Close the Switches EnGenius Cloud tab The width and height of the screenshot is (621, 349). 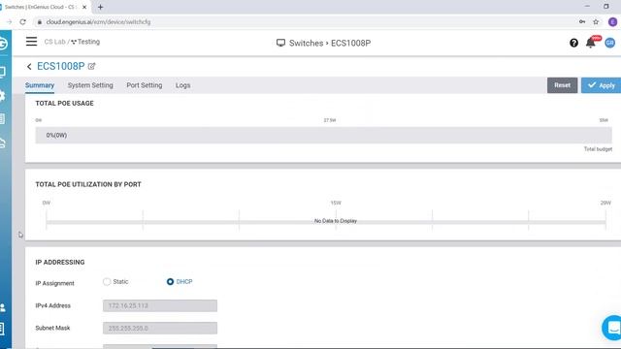coord(84,7)
